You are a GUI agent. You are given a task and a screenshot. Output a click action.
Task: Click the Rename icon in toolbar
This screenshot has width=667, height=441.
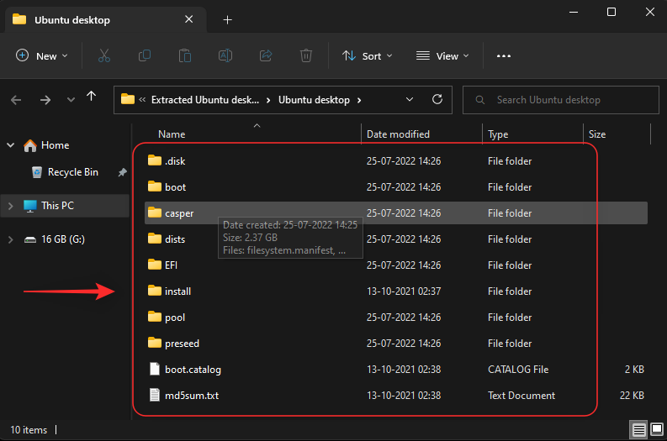225,55
